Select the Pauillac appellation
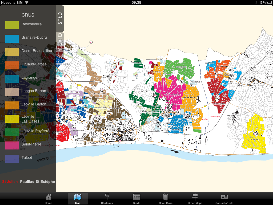The width and height of the screenshot is (273, 205). tap(27, 182)
